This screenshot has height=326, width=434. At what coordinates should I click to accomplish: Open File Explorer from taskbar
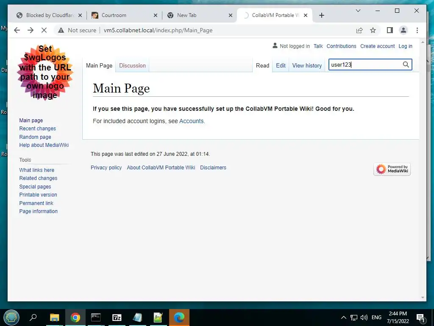55,318
